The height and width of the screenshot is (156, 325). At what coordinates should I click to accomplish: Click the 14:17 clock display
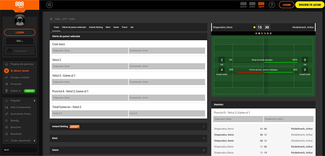tap(6, 150)
